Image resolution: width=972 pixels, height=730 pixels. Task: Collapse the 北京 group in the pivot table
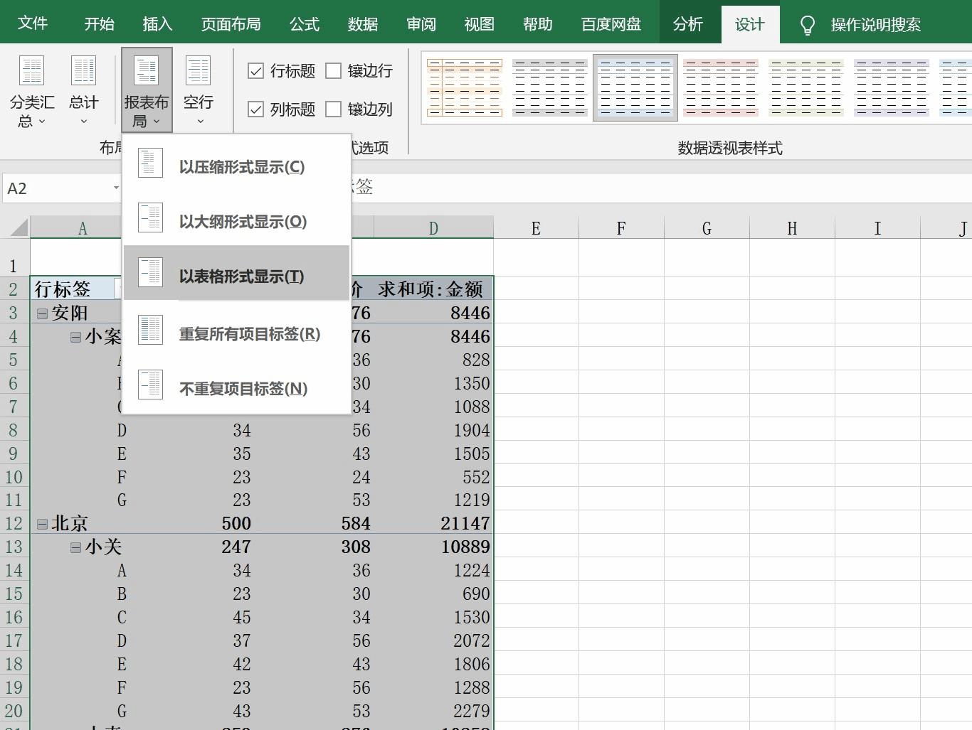point(42,523)
